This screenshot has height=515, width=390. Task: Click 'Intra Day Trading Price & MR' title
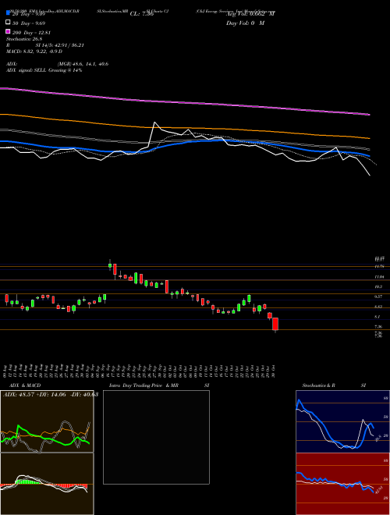click(x=144, y=385)
